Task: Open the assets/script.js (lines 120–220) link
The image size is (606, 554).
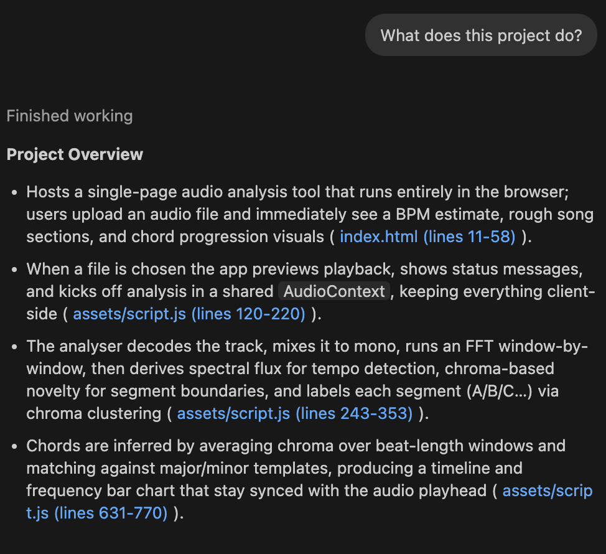Action: pyautogui.click(x=189, y=314)
